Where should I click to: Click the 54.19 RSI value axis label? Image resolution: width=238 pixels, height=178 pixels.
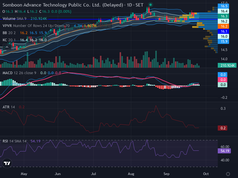[224, 151]
